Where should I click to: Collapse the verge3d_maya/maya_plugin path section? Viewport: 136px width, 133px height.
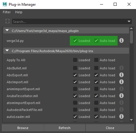point(7,30)
